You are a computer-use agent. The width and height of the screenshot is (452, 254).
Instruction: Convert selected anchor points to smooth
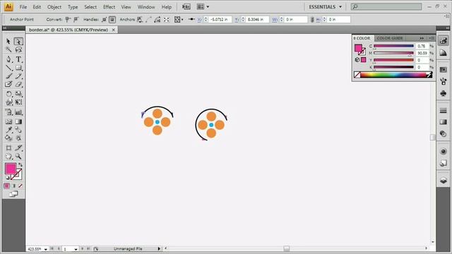pyautogui.click(x=76, y=20)
